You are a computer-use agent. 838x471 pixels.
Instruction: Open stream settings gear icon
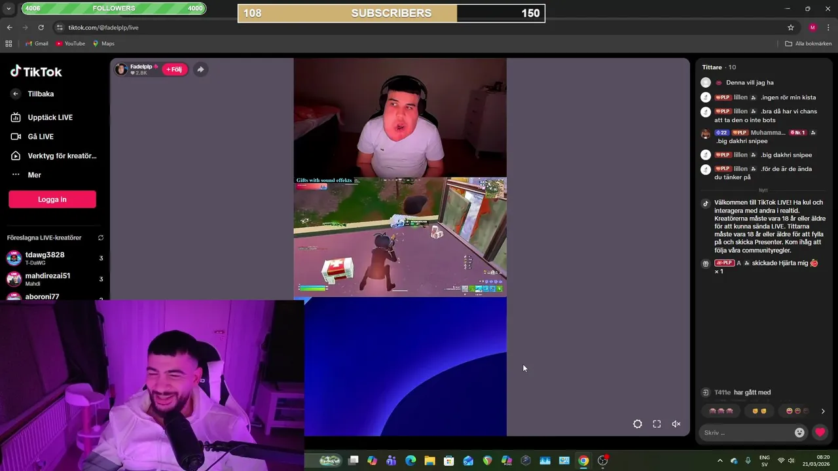pos(638,424)
